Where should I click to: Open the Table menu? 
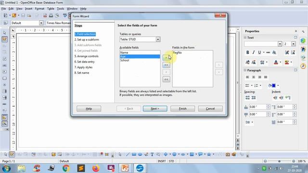(51, 9)
